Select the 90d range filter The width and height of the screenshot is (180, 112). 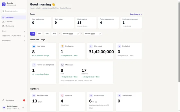pyautogui.click(x=54, y=34)
